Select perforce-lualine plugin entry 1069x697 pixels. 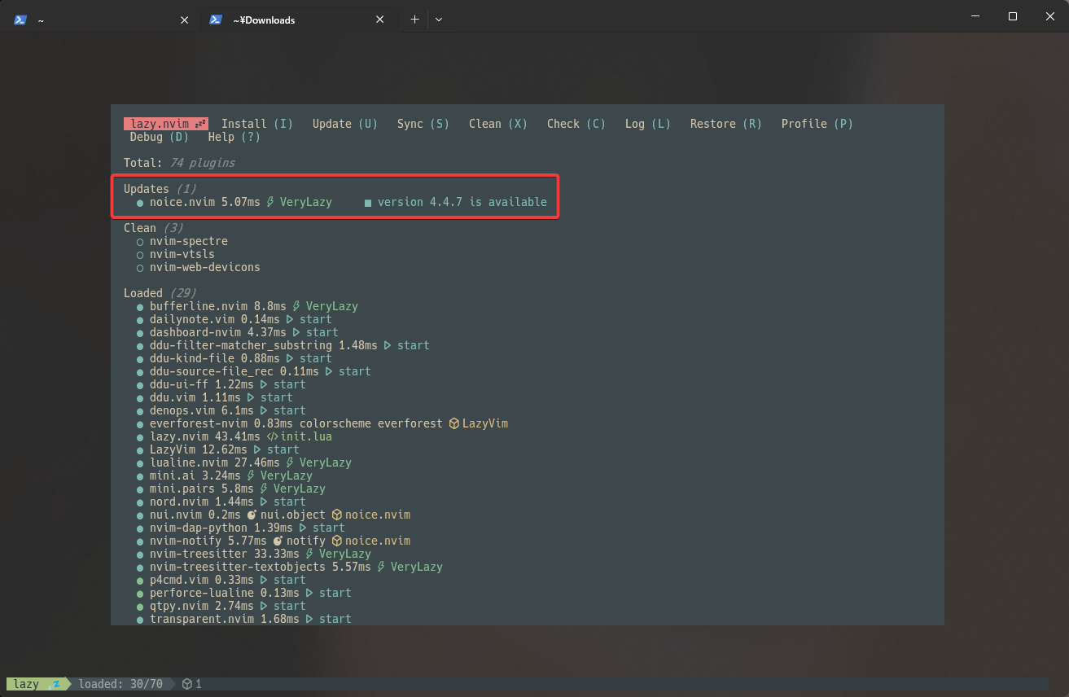click(x=202, y=593)
